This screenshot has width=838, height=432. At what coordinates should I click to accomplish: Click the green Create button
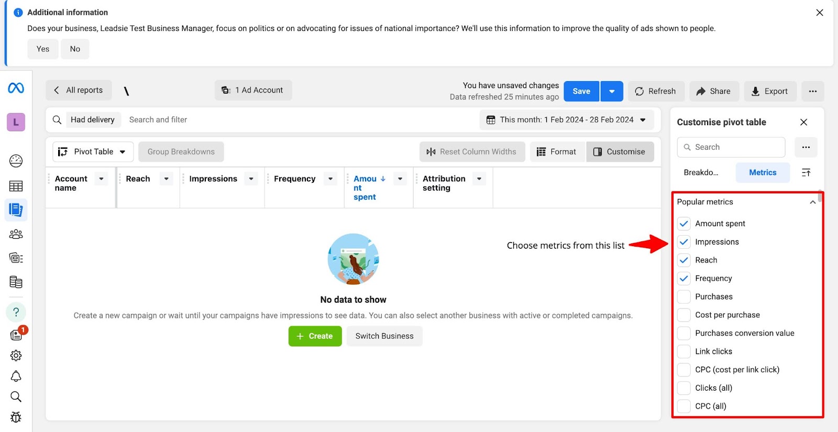pyautogui.click(x=315, y=336)
